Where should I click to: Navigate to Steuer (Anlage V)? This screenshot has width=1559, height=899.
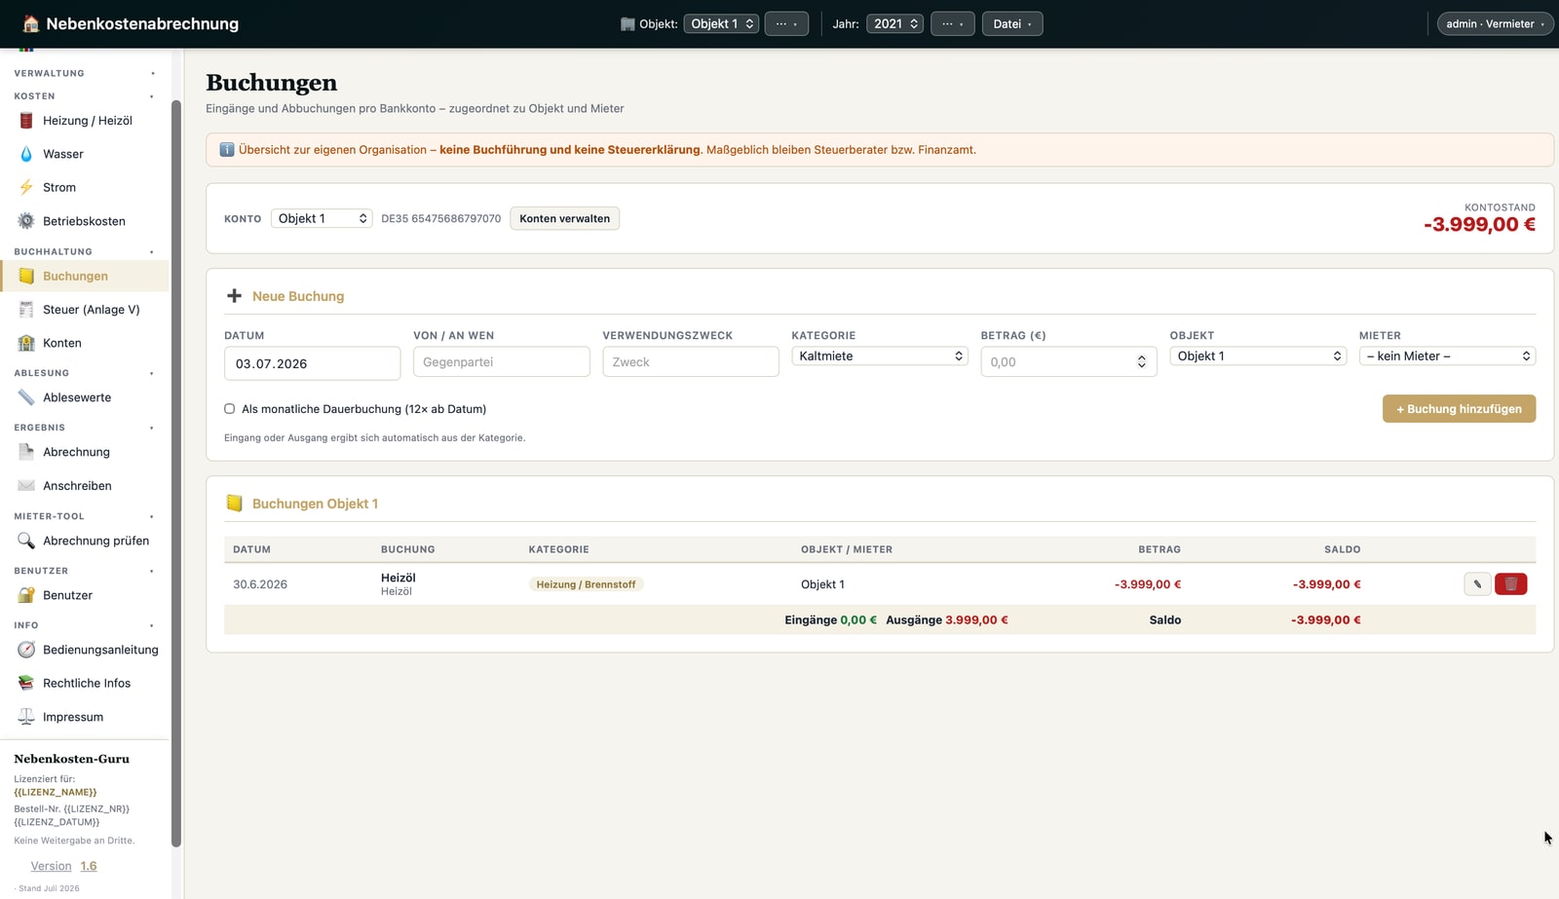click(86, 310)
